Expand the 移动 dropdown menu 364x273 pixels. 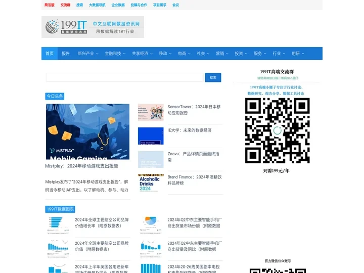(x=165, y=54)
